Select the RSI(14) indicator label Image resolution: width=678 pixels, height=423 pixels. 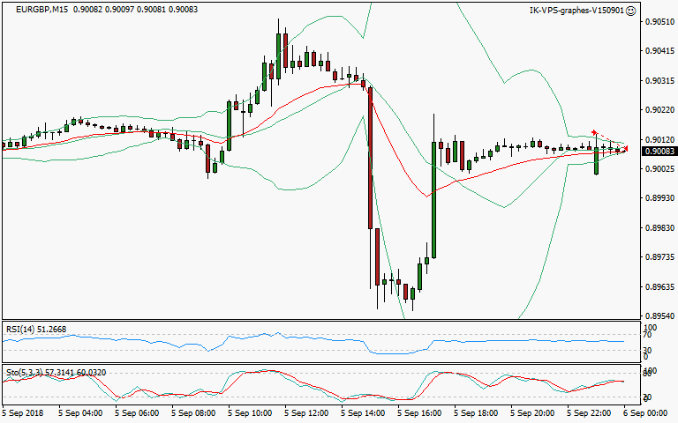22,329
